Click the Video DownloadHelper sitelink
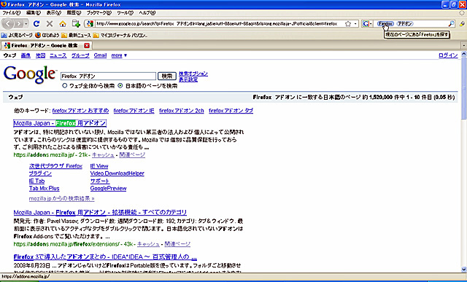This screenshot has height=282, width=467. (117, 173)
